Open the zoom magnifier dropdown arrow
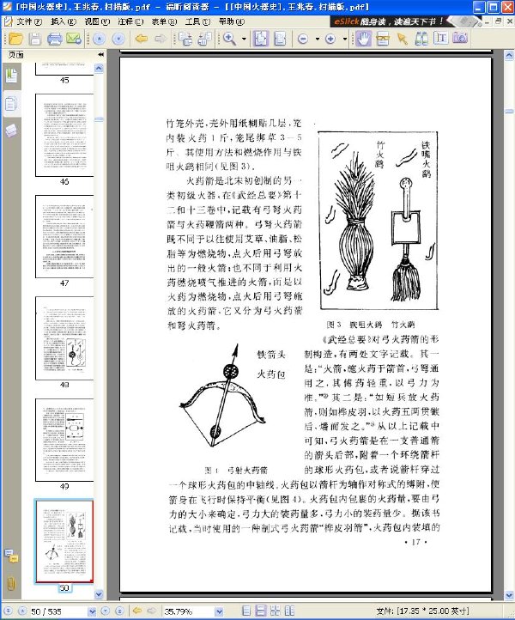The image size is (515, 620). (x=244, y=39)
